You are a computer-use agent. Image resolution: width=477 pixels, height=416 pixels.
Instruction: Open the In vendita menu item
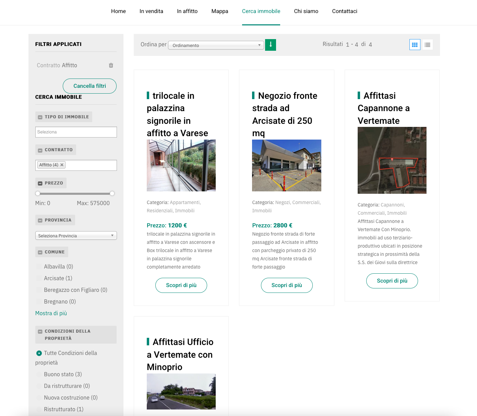[151, 11]
